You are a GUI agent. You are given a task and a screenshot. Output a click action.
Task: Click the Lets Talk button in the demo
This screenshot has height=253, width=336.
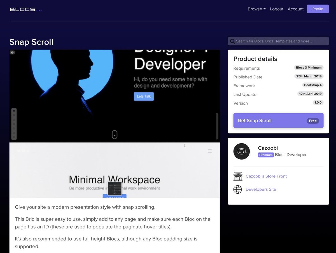coord(144,96)
